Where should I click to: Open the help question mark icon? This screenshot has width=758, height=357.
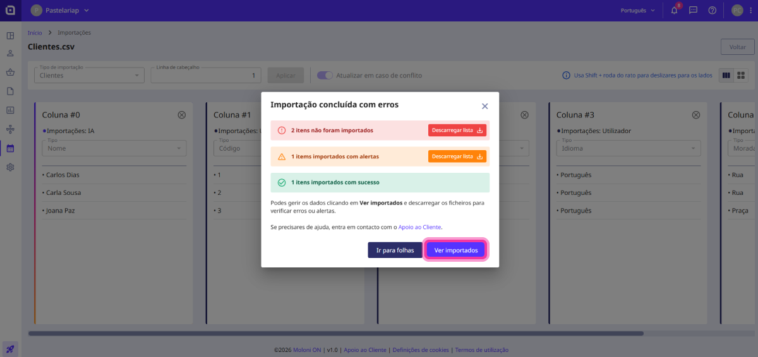click(712, 10)
